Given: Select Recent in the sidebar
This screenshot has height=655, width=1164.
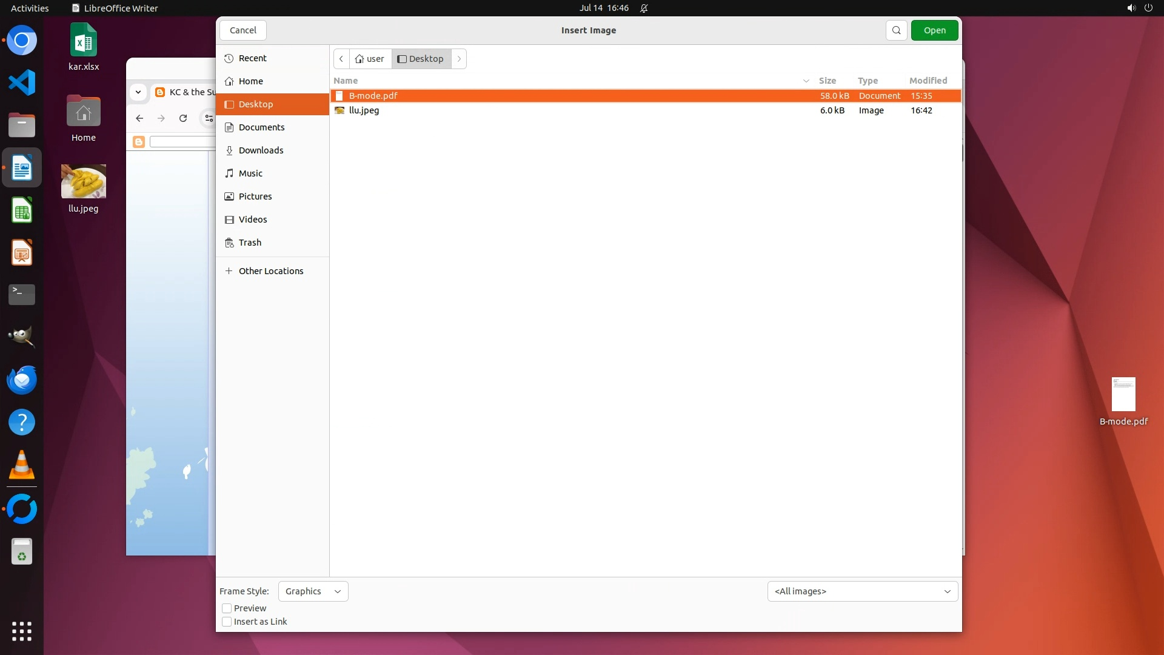Looking at the screenshot, I should tap(252, 58).
